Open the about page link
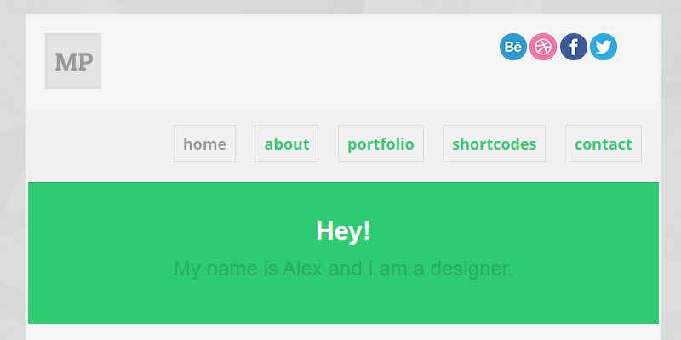 (x=287, y=144)
